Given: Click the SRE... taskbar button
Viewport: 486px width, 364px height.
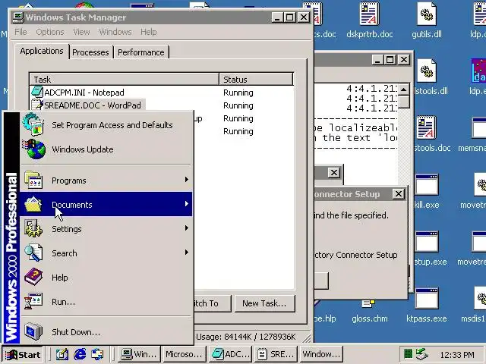Looking at the screenshot, I should click(x=276, y=354).
